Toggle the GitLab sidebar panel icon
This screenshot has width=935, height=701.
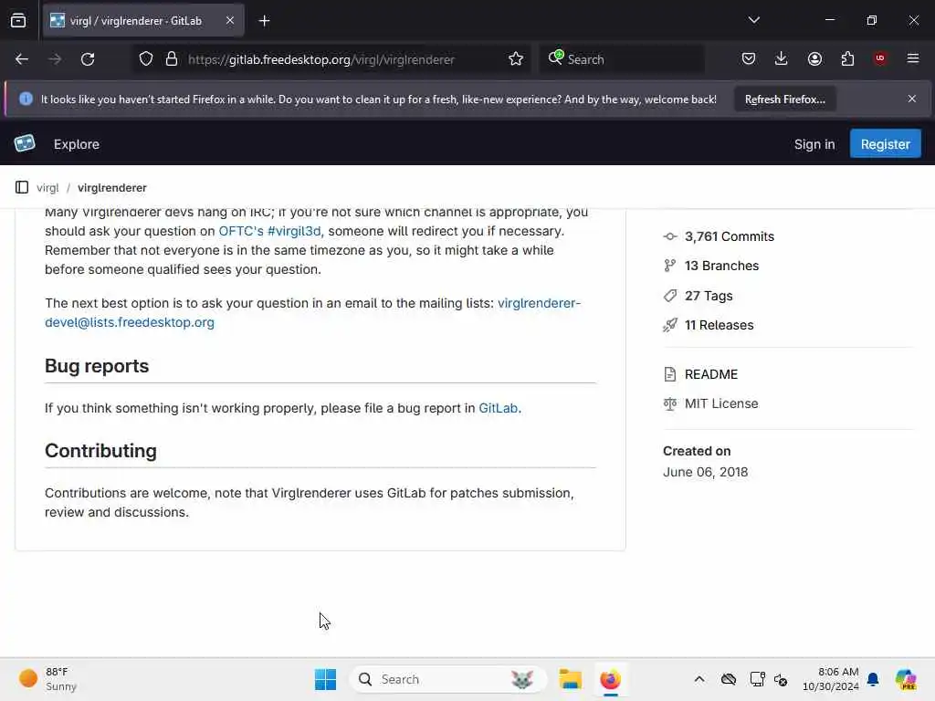[x=22, y=187]
